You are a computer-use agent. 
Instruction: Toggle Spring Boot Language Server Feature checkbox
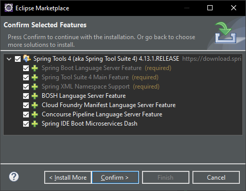click(x=26, y=68)
